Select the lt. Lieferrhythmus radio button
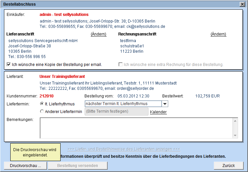The height and width of the screenshot is (172, 248). point(42,104)
